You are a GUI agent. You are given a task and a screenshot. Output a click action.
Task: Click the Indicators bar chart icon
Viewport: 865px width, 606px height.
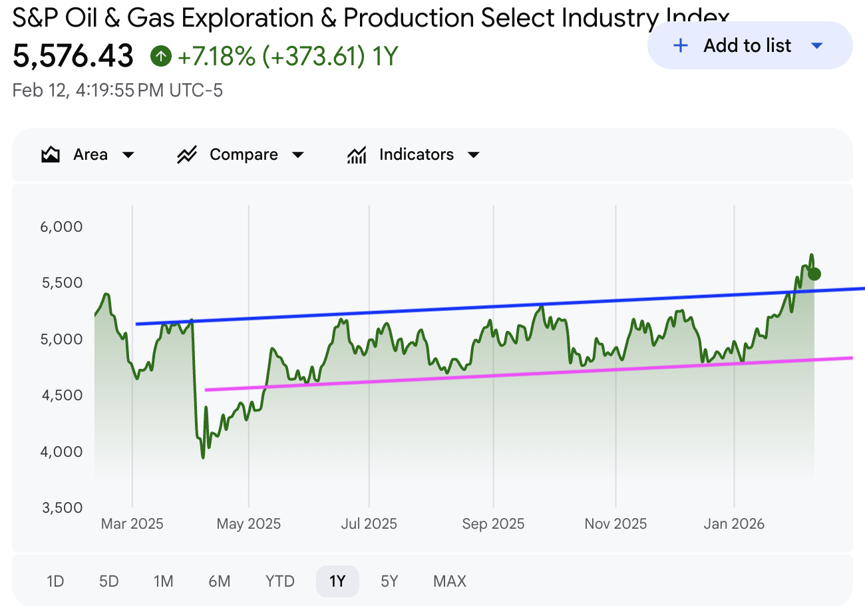(357, 155)
